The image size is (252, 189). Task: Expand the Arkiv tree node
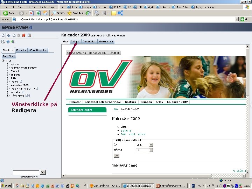click(7, 78)
